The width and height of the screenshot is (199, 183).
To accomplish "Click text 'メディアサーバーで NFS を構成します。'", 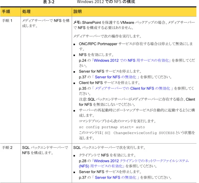I will (x=46, y=23).
